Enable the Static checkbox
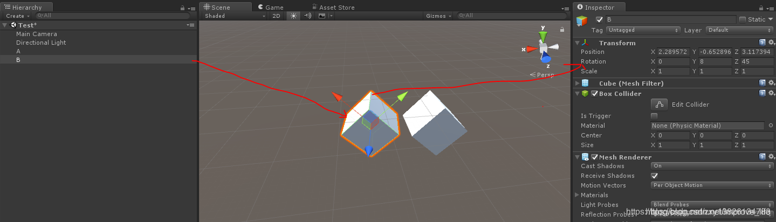The height and width of the screenshot is (222, 776). pos(743,19)
